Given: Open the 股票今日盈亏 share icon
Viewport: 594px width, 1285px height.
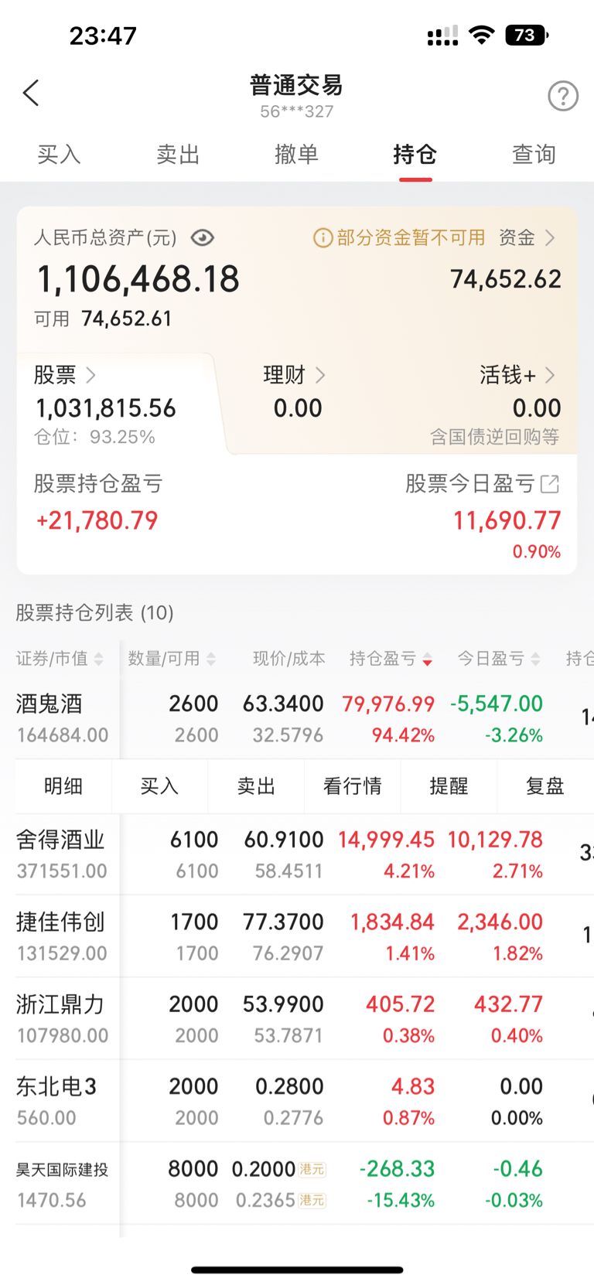Looking at the screenshot, I should pyautogui.click(x=550, y=484).
